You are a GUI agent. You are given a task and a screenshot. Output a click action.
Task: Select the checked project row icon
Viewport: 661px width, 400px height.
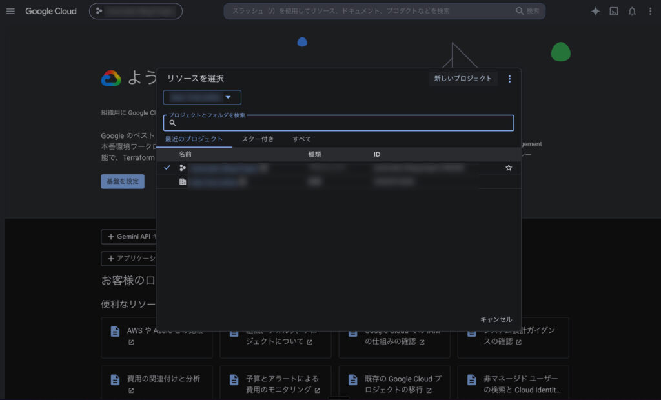[183, 168]
